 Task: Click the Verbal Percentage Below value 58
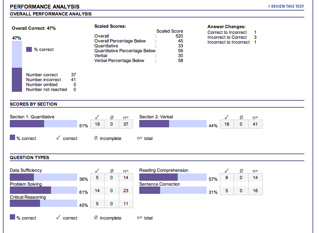pos(181,60)
